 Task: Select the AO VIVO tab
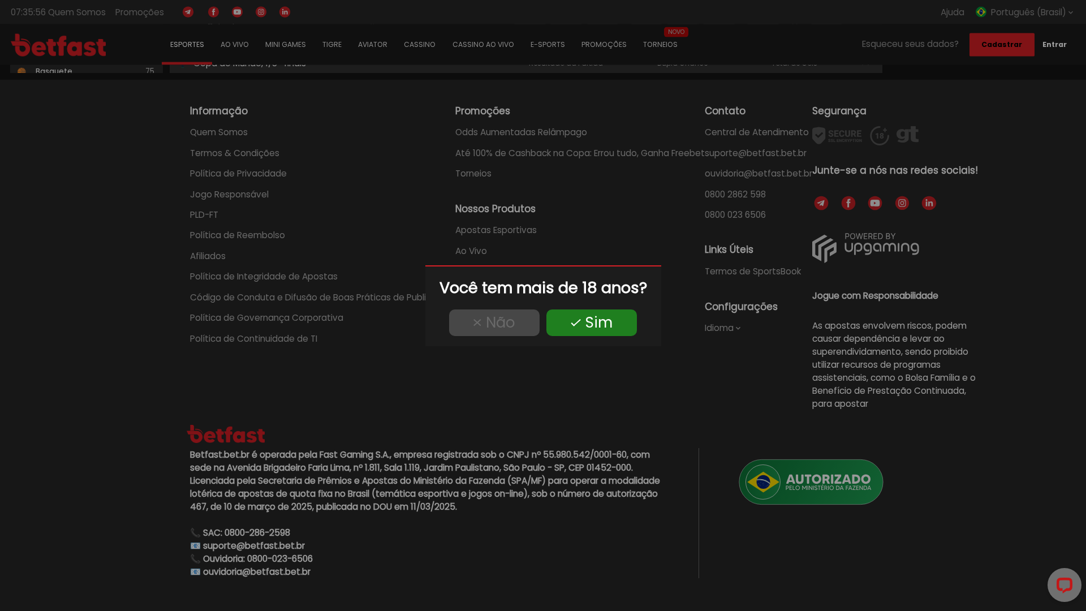[235, 45]
